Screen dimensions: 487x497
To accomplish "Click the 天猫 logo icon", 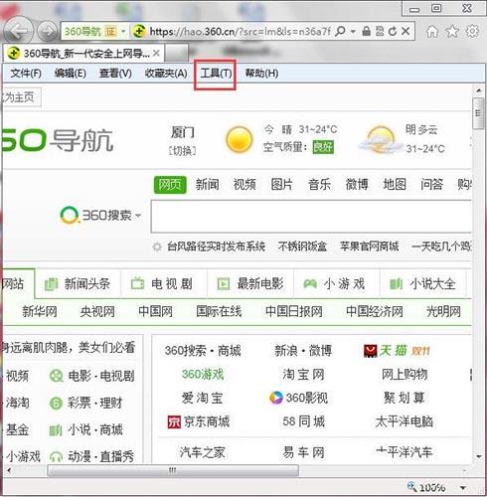I will coord(371,351).
